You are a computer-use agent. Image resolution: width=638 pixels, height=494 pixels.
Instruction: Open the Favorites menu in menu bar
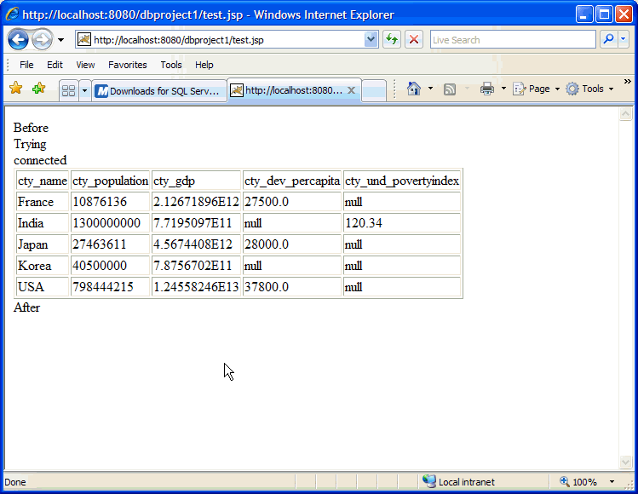pyautogui.click(x=127, y=65)
